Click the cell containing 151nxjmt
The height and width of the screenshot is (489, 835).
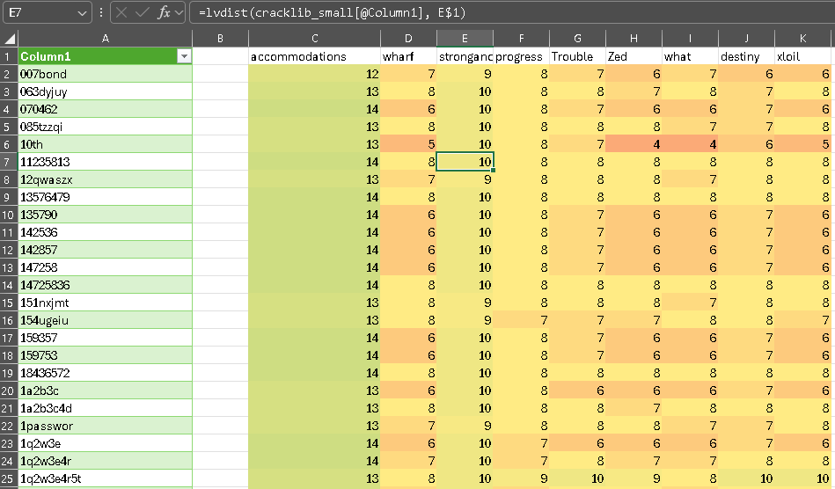click(106, 303)
